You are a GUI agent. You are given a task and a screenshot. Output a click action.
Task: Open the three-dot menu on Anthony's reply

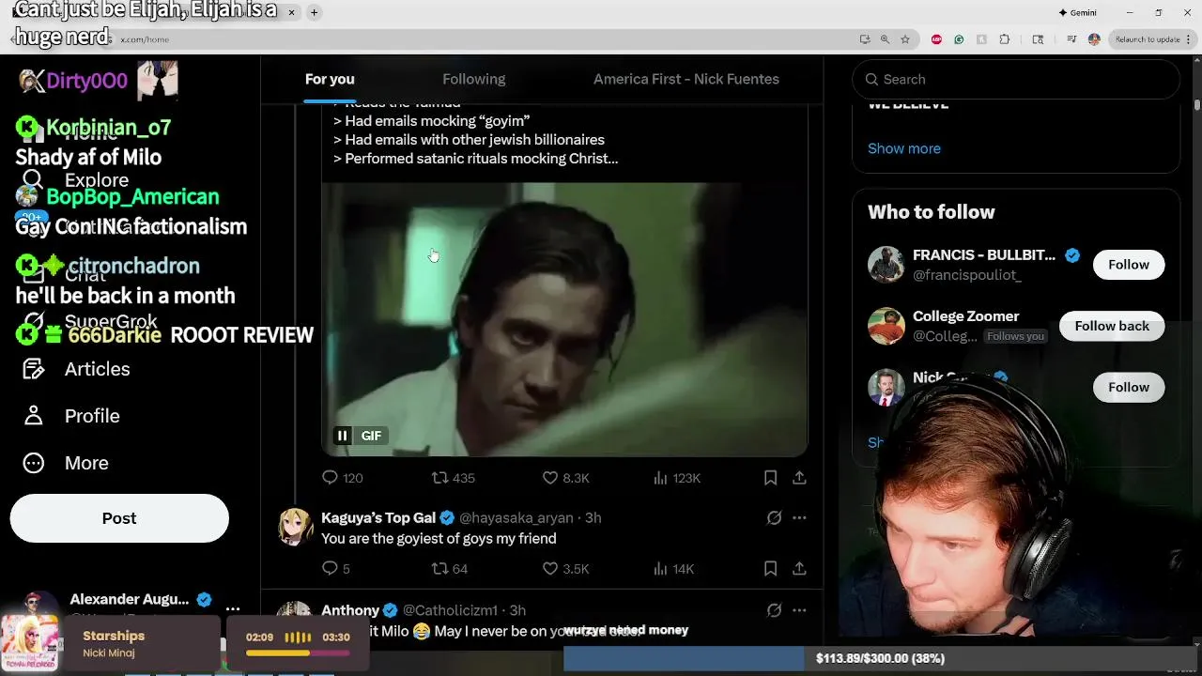point(799,610)
